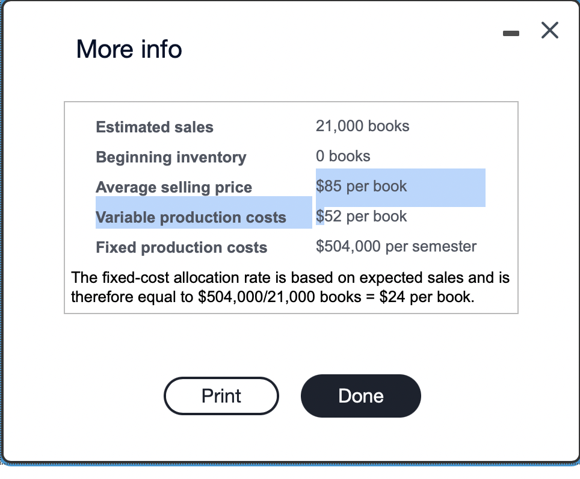Click the Fixed production costs label
The width and height of the screenshot is (580, 479).
point(181,247)
